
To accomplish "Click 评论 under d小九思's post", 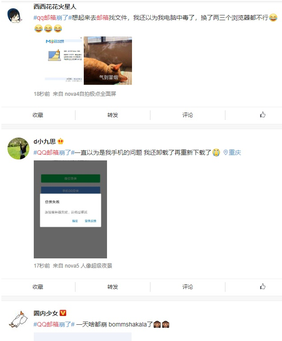I will 188,287.
